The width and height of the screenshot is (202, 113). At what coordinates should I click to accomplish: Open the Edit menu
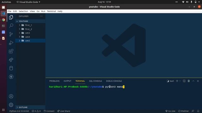[15, 11]
